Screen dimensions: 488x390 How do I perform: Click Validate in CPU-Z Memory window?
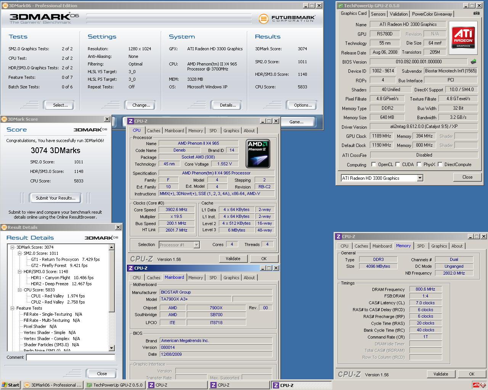coord(441,374)
